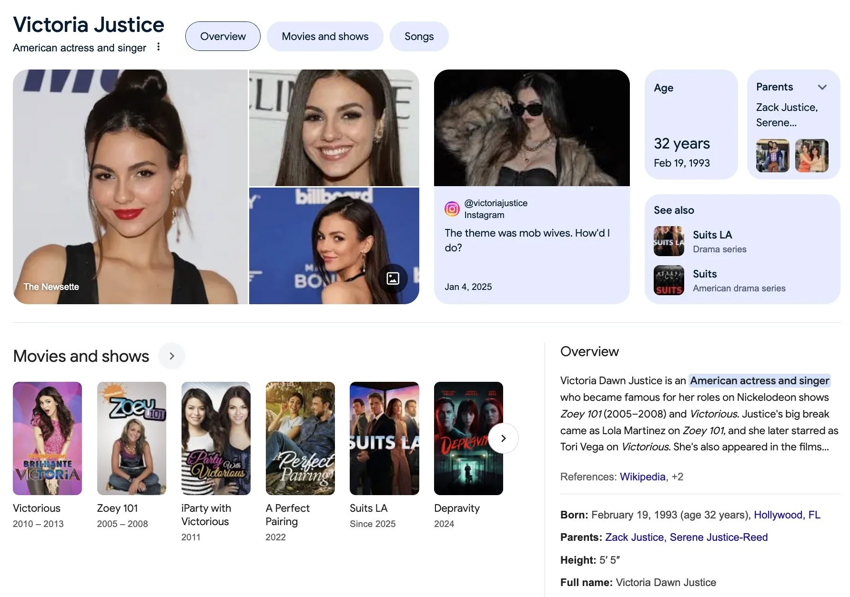Click the second parents thumbnail photo

[x=811, y=156]
